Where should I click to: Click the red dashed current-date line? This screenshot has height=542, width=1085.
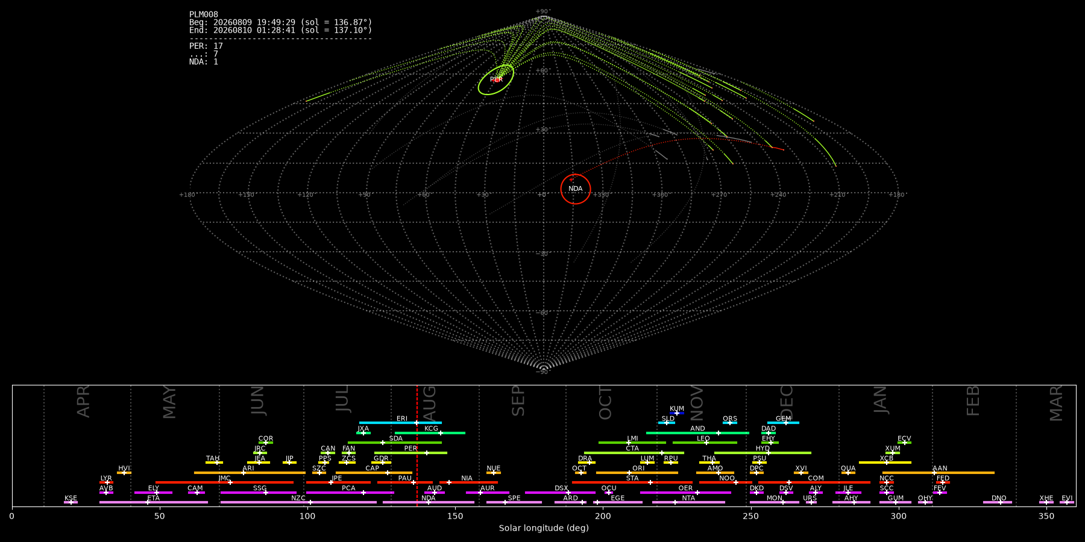417,446
